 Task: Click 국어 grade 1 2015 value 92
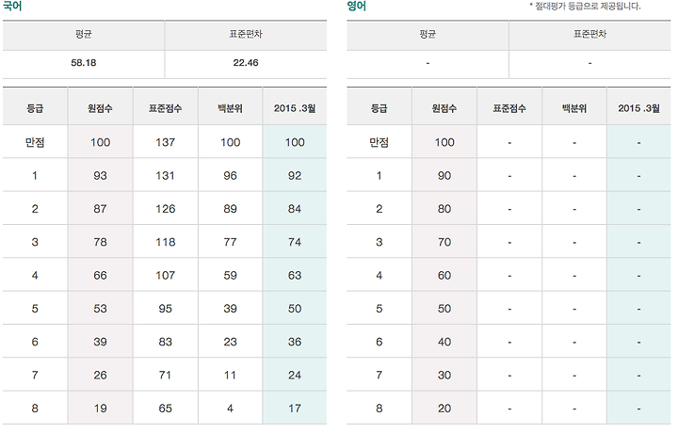point(295,175)
